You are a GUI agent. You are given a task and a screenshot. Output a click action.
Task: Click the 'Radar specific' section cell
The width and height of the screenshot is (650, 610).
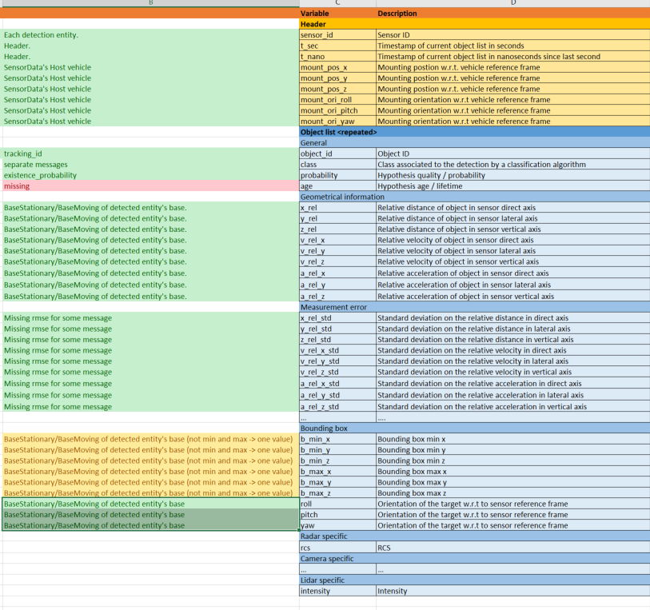(x=475, y=536)
